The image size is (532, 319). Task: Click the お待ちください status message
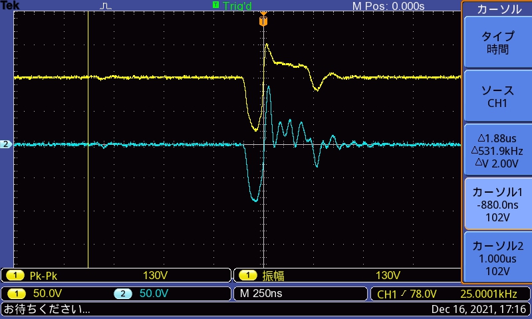tap(47, 309)
